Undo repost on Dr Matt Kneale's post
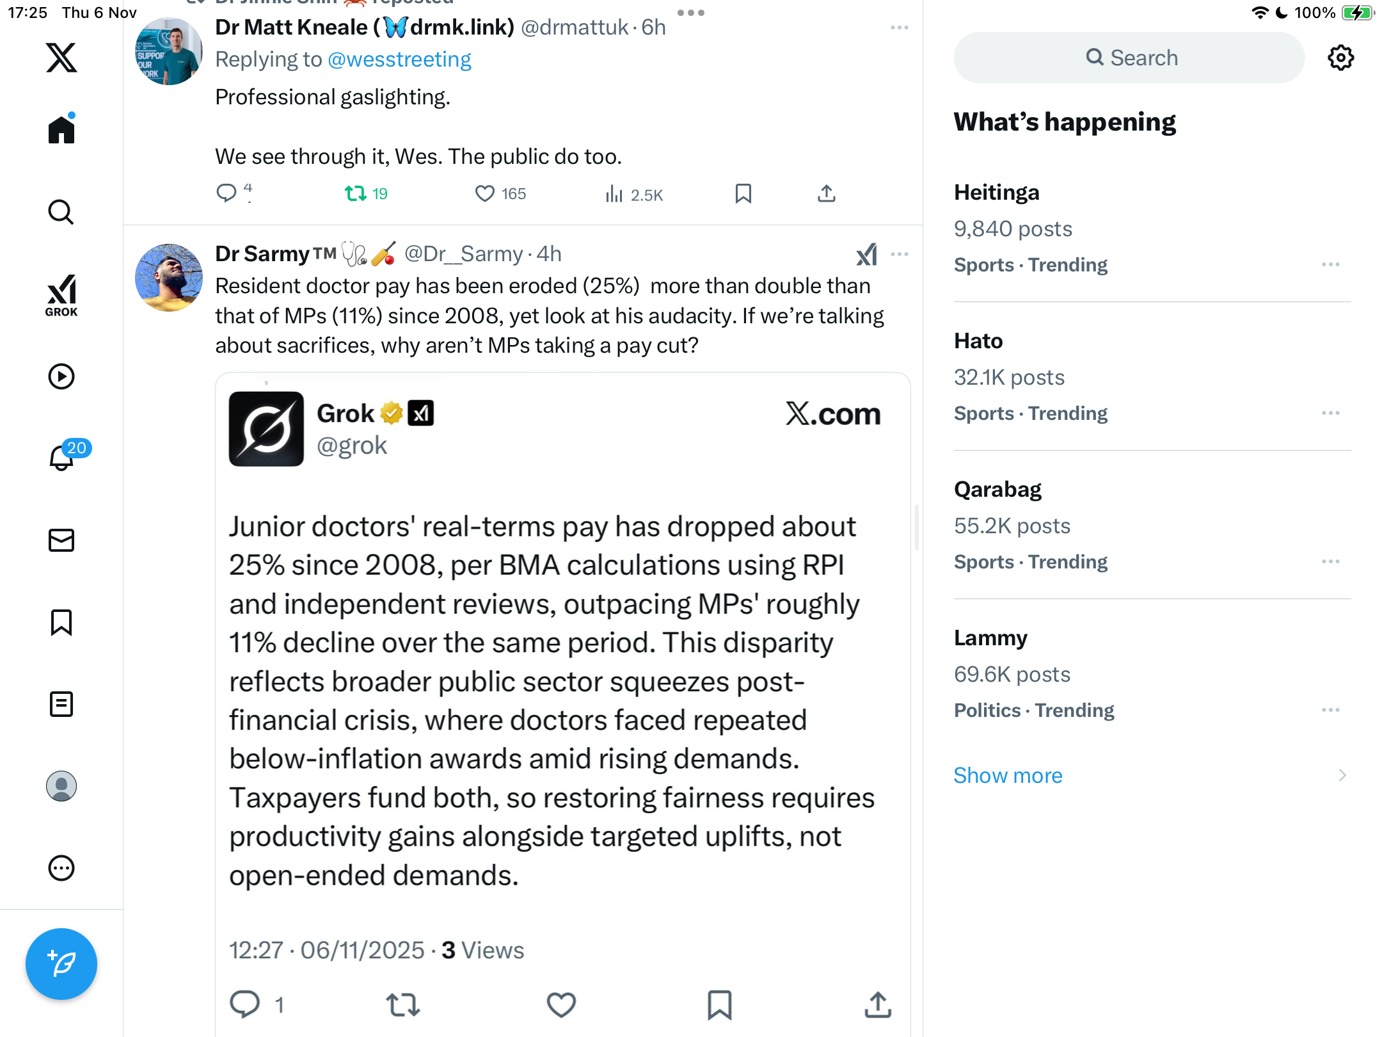 coord(355,193)
